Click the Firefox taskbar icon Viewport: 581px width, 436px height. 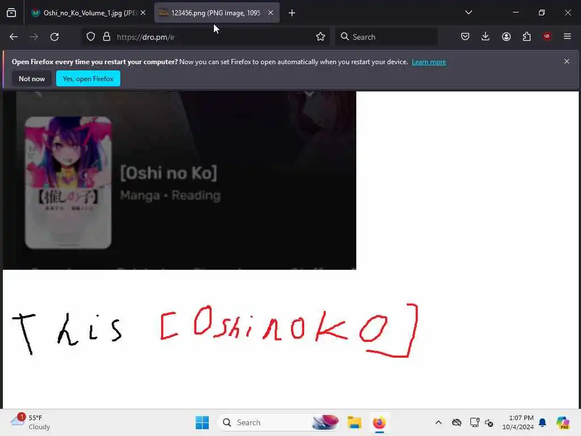click(x=380, y=422)
